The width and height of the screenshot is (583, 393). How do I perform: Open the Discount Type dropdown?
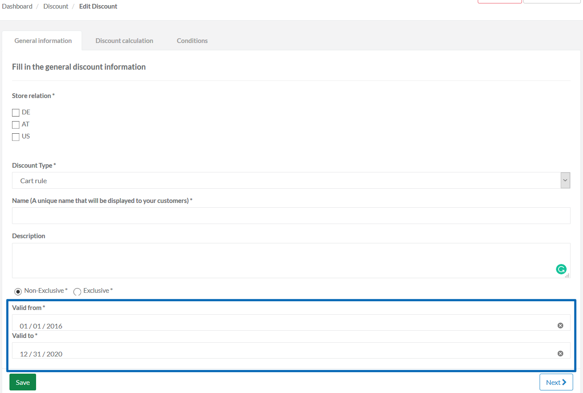(291, 181)
